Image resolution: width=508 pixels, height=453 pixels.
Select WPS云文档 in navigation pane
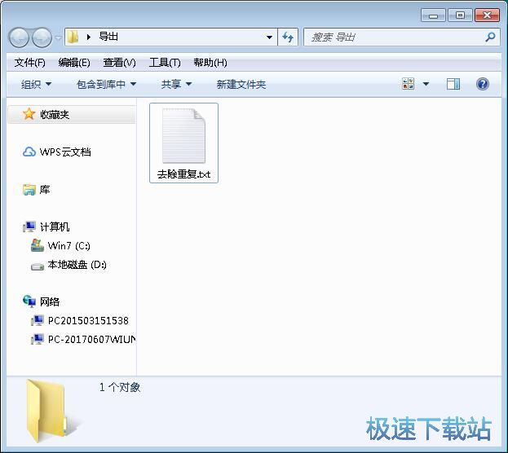(x=65, y=152)
